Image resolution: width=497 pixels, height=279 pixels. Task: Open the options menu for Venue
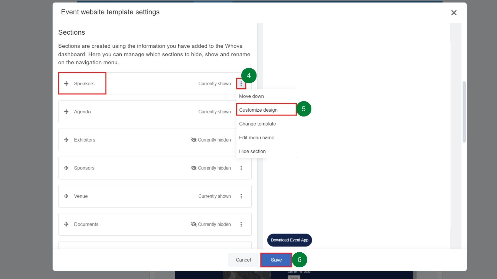click(x=241, y=196)
